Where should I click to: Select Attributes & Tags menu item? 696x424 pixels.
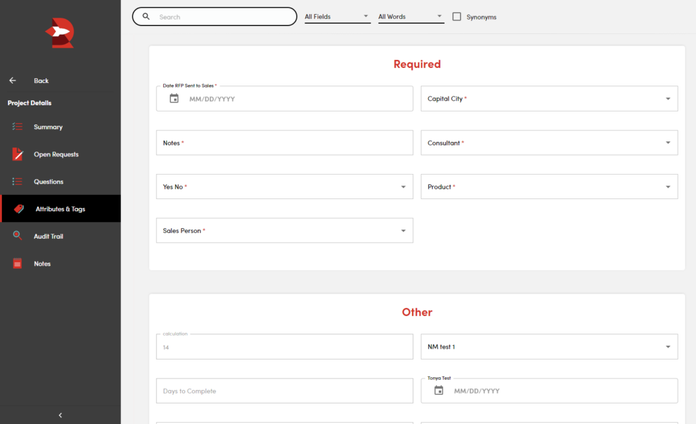point(60,209)
